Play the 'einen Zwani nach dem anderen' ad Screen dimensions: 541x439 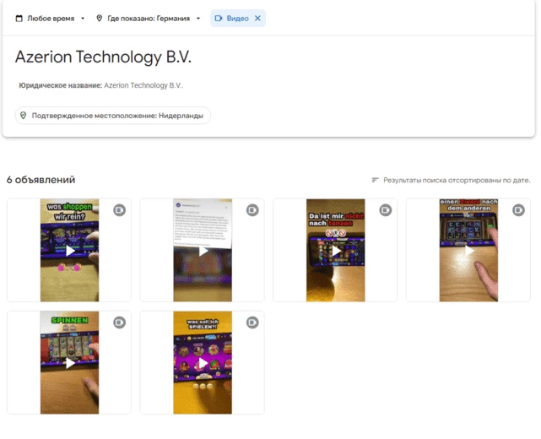[468, 251]
